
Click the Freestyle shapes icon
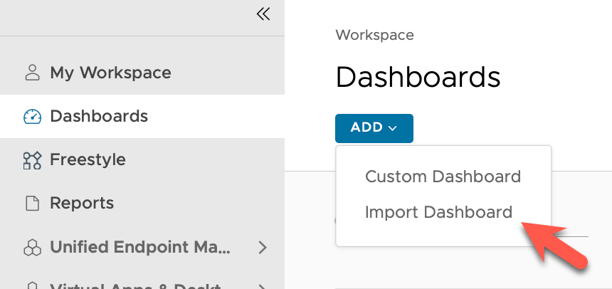click(x=32, y=160)
